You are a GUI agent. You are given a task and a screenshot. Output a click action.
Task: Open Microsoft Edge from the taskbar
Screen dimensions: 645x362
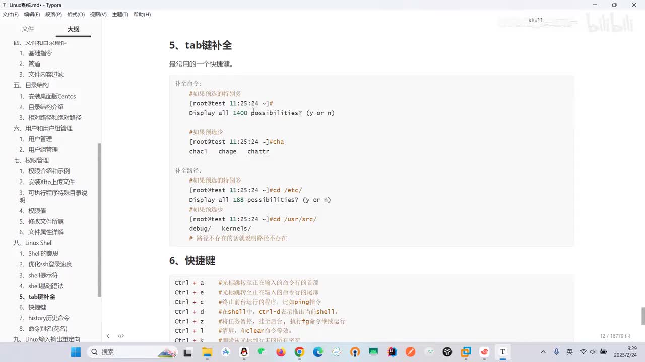(318, 352)
